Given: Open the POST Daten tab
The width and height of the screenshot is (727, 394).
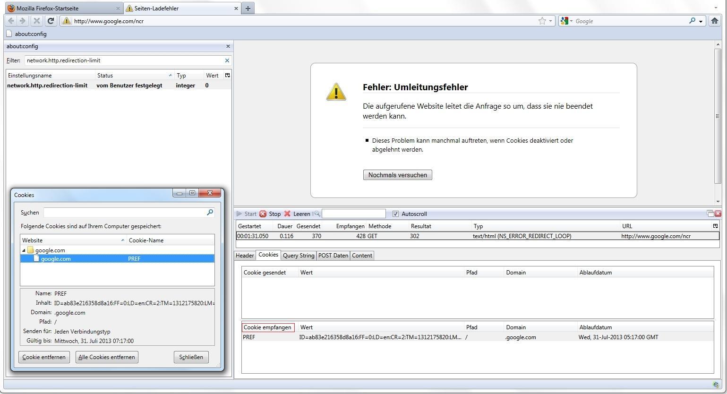Looking at the screenshot, I should 333,256.
